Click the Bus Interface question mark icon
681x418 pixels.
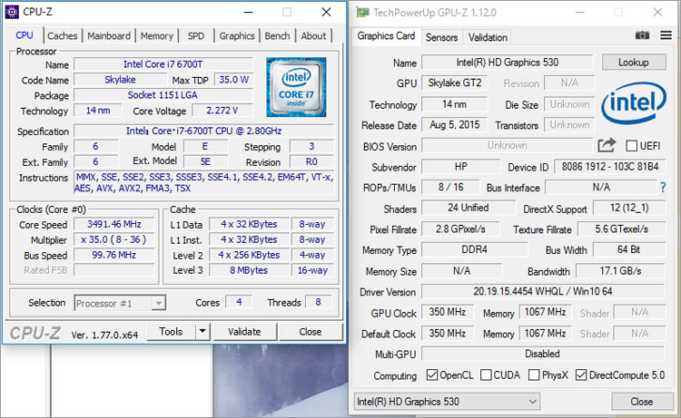[x=663, y=188]
